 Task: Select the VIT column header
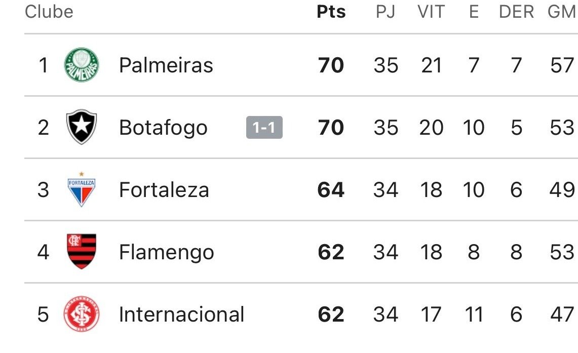[432, 12]
